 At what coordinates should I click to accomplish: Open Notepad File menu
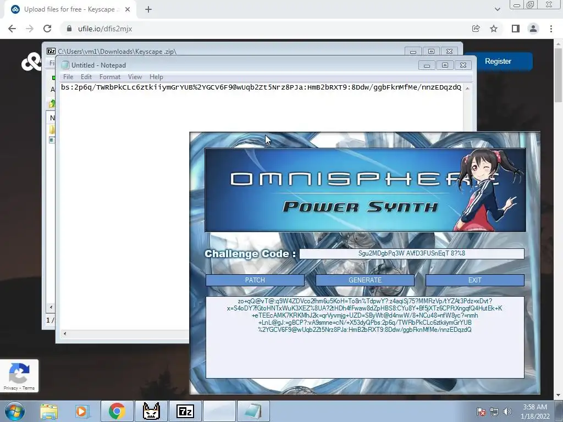68,77
